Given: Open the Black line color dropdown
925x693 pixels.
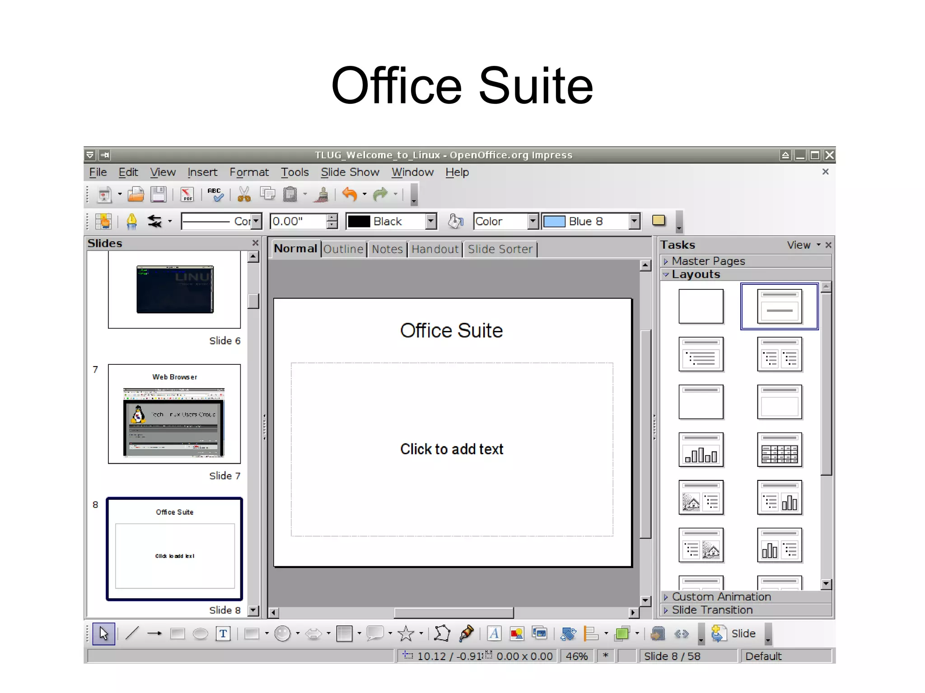Looking at the screenshot, I should tap(431, 221).
